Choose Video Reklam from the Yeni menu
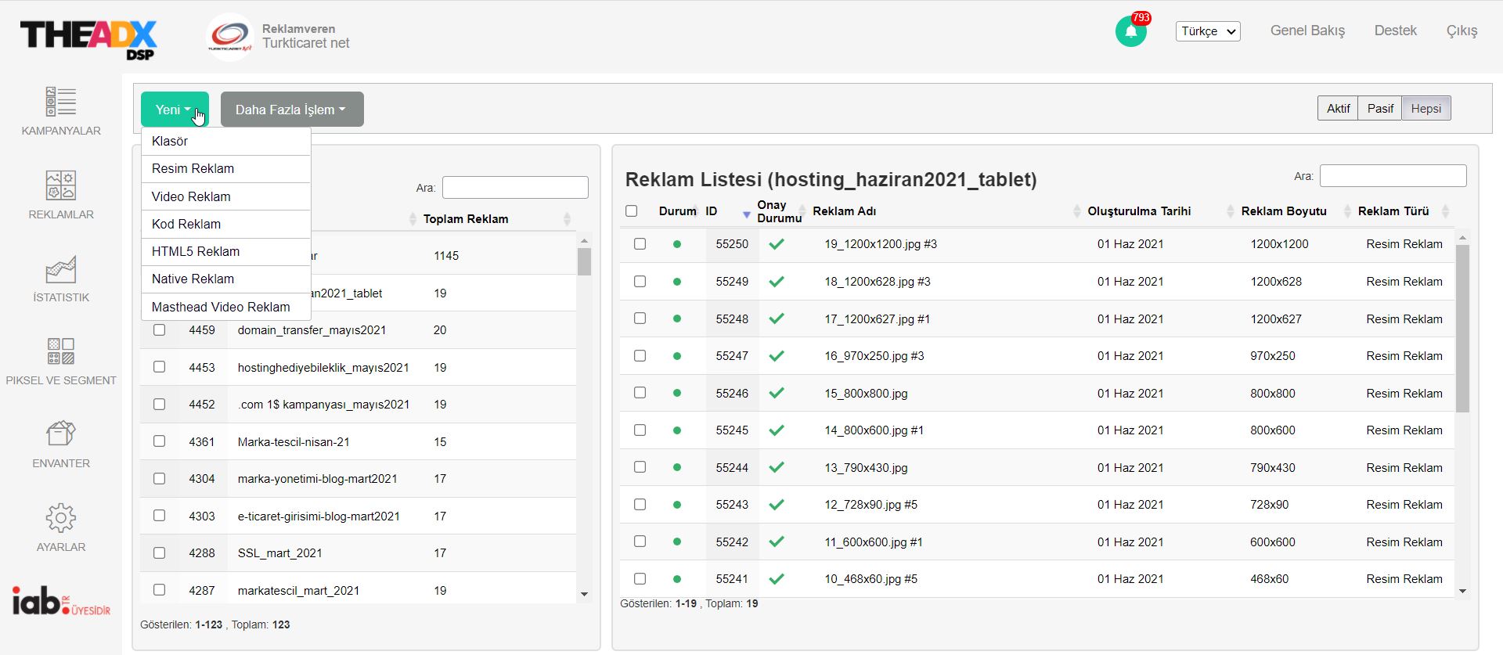This screenshot has height=655, width=1503. (x=226, y=196)
